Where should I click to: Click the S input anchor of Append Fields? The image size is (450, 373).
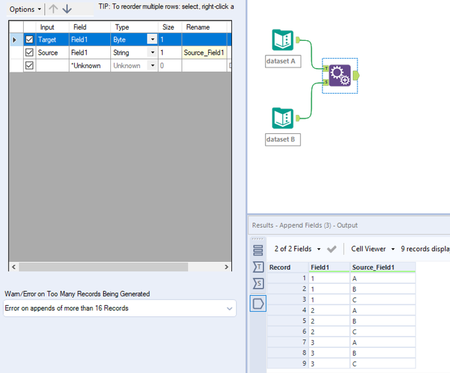coord(326,83)
